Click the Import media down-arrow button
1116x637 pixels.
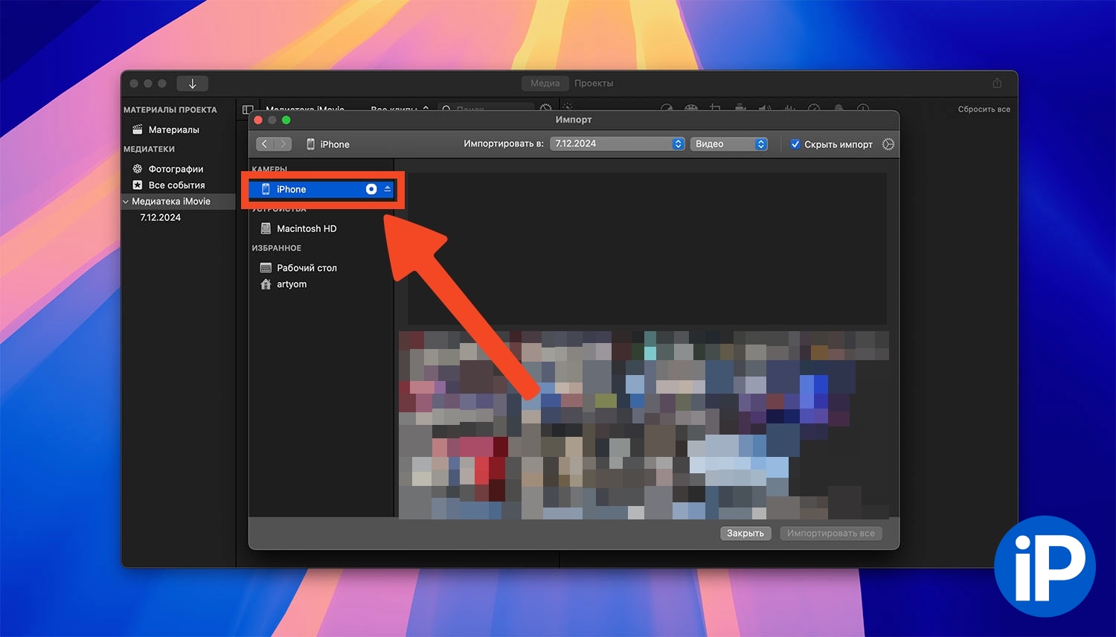[x=192, y=83]
